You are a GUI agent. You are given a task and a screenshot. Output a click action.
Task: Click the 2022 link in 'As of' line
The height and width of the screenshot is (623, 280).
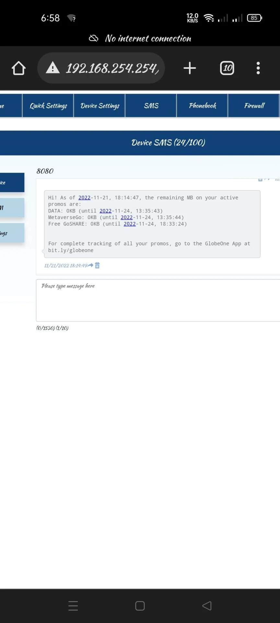[84, 198]
